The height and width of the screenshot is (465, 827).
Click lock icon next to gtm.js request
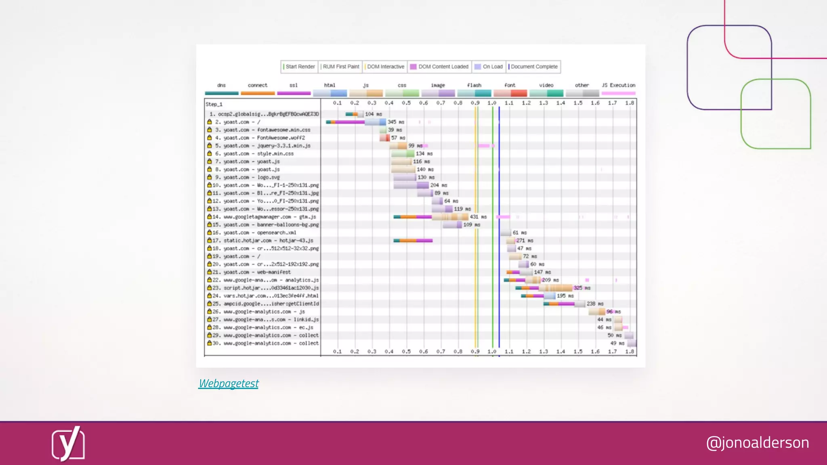pos(209,217)
